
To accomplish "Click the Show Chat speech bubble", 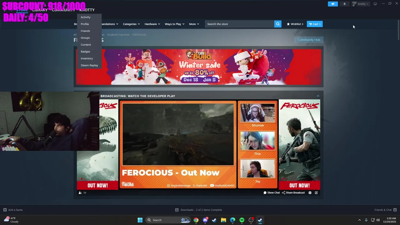I will pyautogui.click(x=265, y=193).
